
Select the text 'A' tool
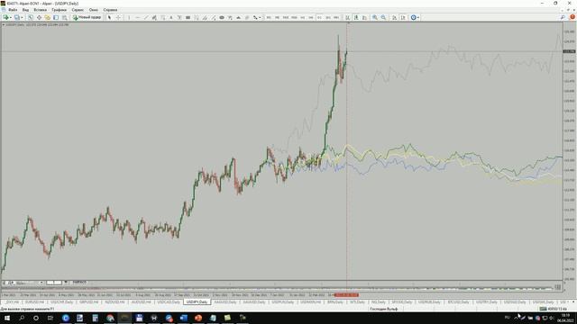point(170,17)
